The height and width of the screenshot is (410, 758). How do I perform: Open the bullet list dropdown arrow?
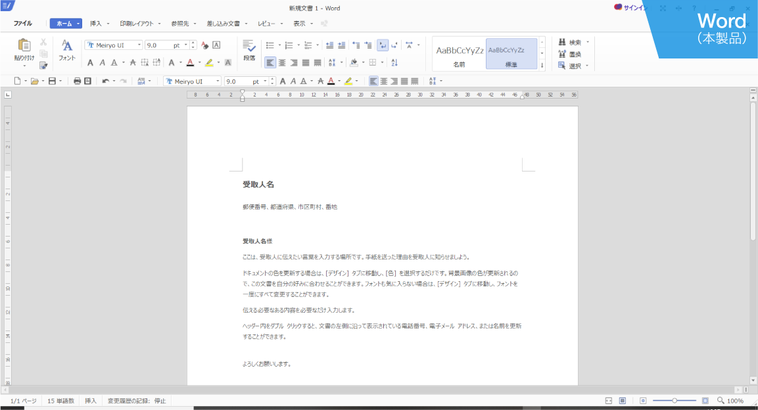click(279, 44)
